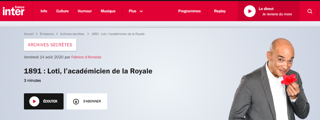Open the search magnifier icon
Viewport: 320px width, 120px height.
click(x=310, y=11)
